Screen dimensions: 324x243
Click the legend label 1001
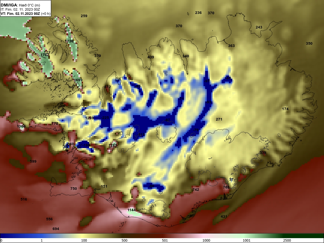(x=247, y=240)
